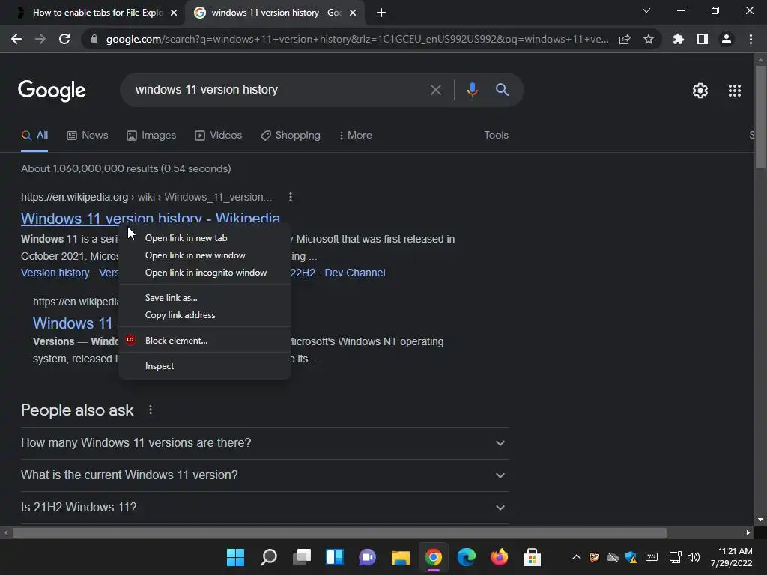Launch Firefox from the taskbar
767x575 pixels.
[499, 557]
